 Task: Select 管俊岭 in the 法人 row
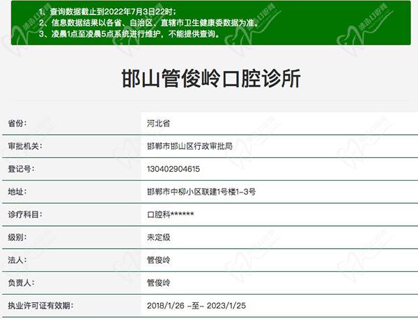(x=158, y=260)
